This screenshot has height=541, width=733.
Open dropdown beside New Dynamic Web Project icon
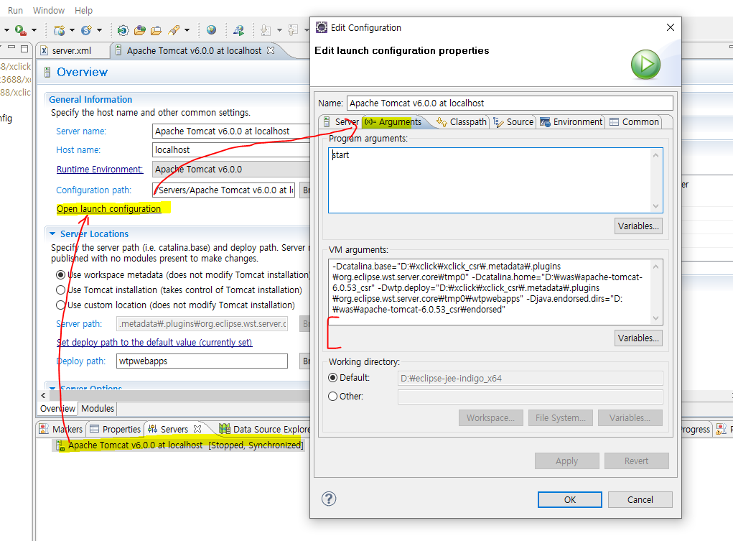point(72,30)
